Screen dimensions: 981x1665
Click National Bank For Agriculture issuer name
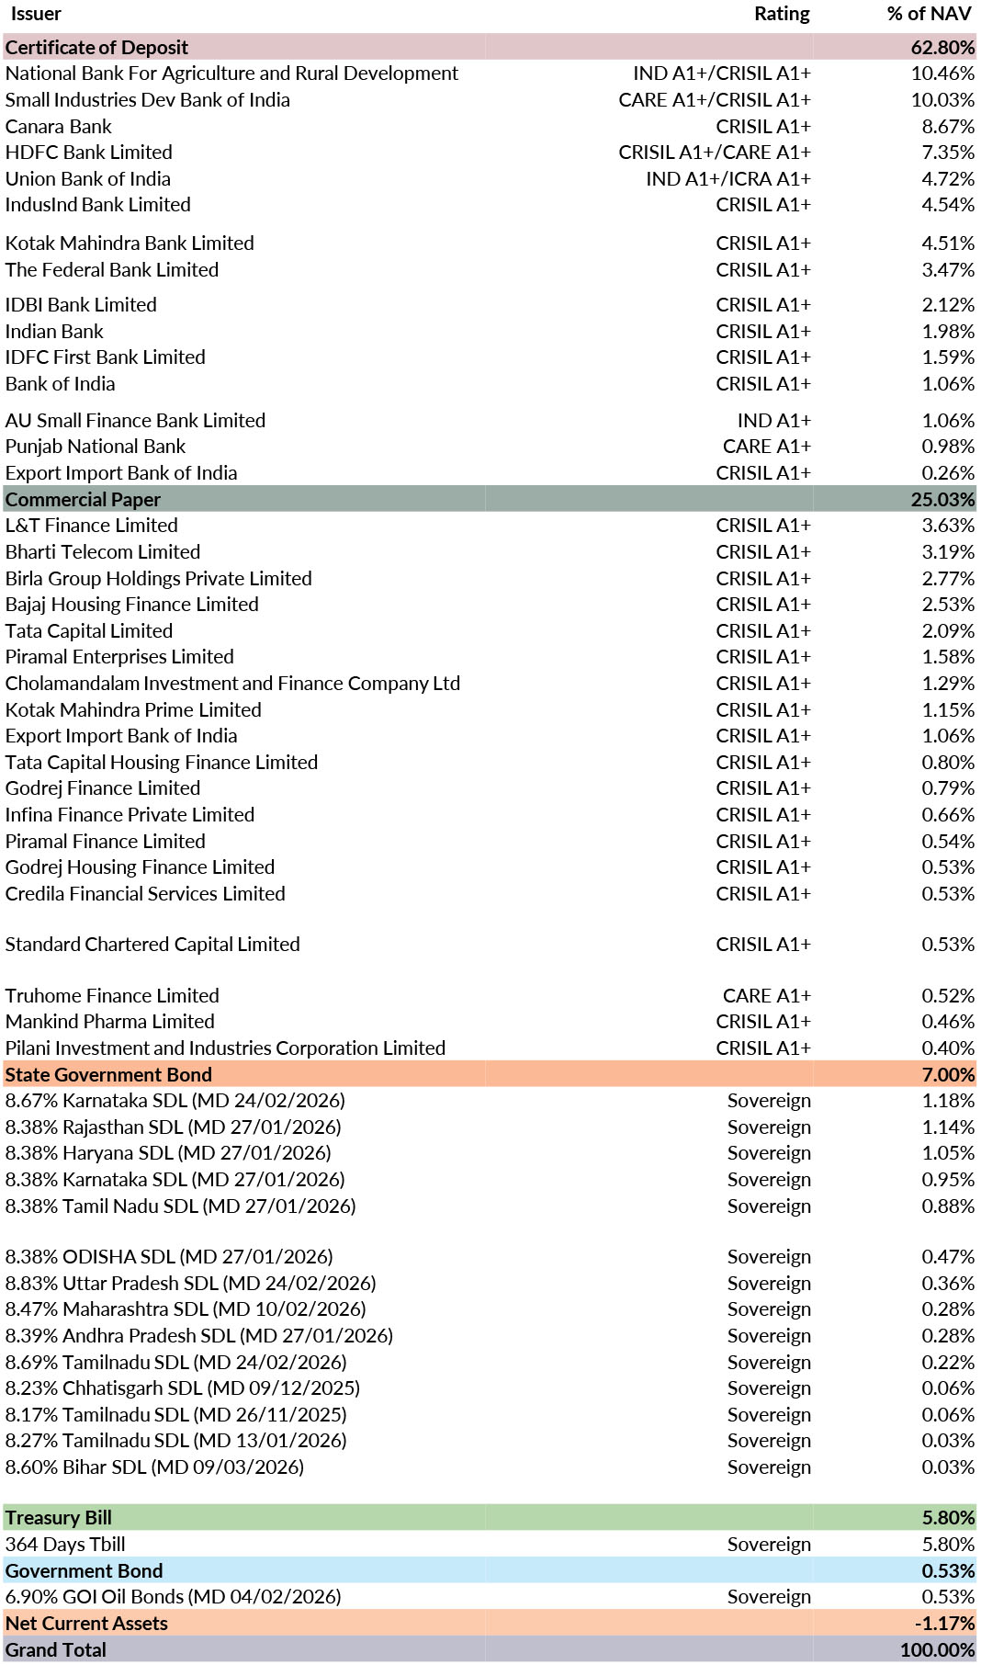click(x=231, y=74)
